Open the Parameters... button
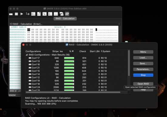The image size is (167, 117). (143, 69)
